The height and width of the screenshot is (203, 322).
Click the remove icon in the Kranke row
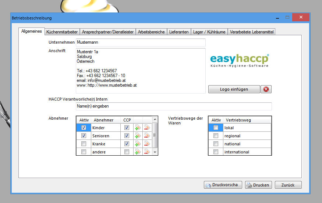[147, 144]
